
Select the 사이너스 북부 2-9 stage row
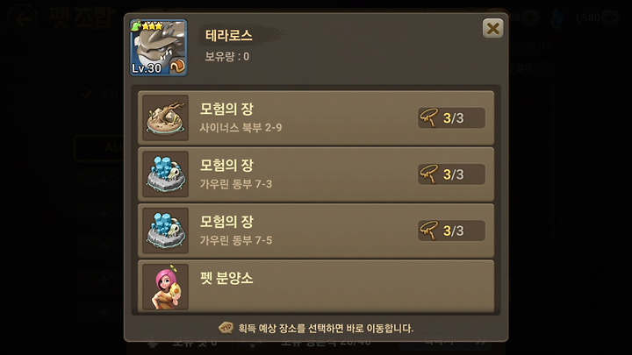coord(316,118)
